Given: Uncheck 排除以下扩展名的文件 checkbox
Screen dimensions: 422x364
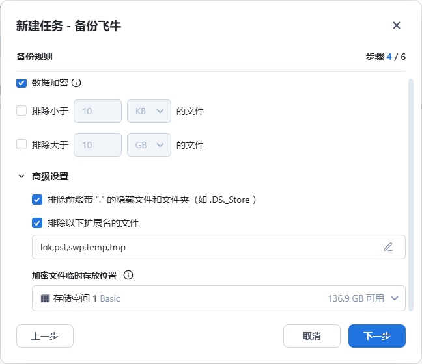Looking at the screenshot, I should 37,223.
